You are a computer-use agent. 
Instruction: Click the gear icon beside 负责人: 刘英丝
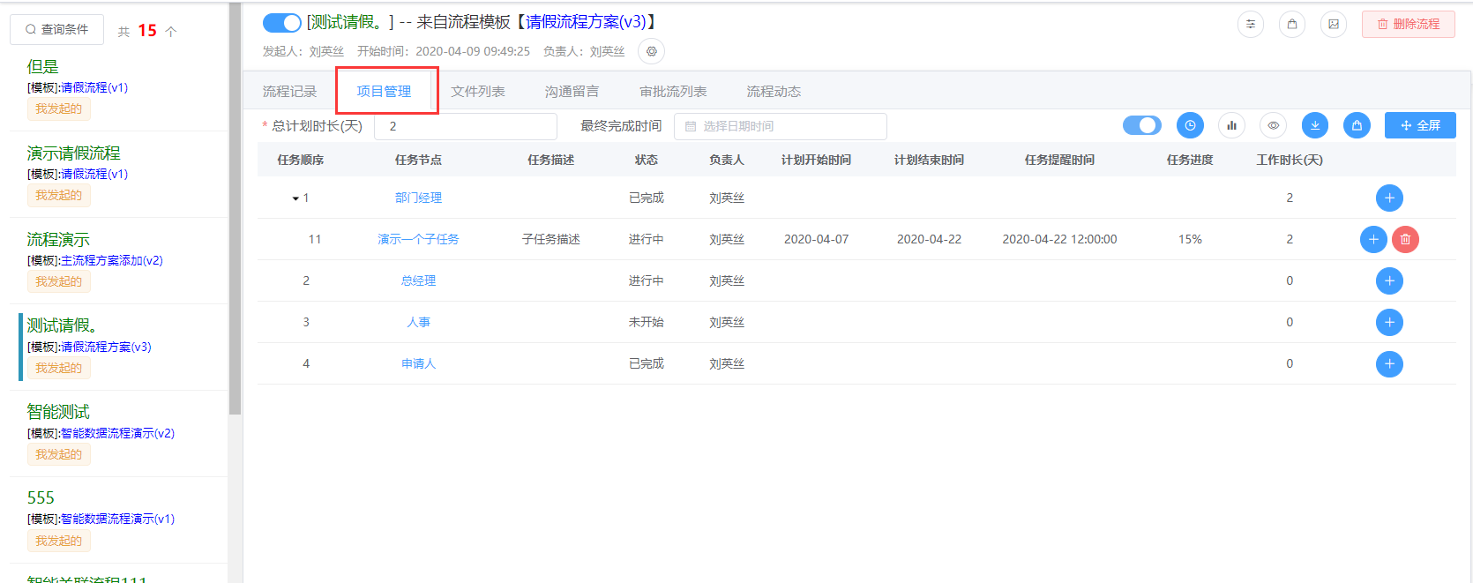[x=652, y=51]
